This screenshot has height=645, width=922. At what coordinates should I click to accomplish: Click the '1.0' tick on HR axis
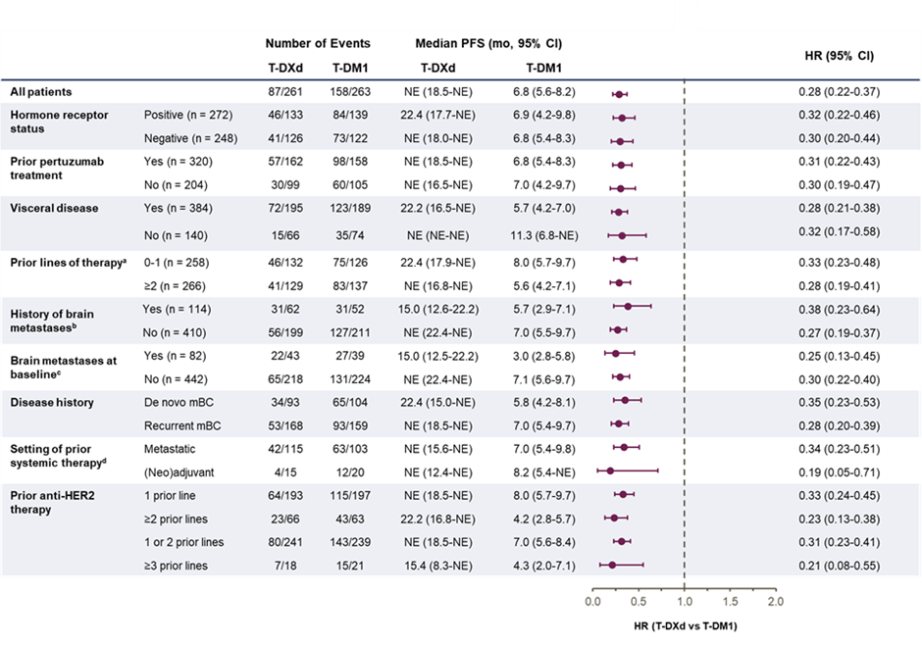[x=685, y=601]
